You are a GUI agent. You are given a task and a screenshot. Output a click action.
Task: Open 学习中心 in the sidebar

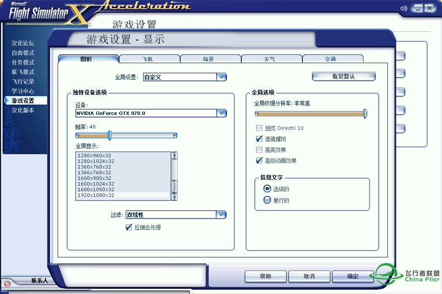tap(23, 91)
